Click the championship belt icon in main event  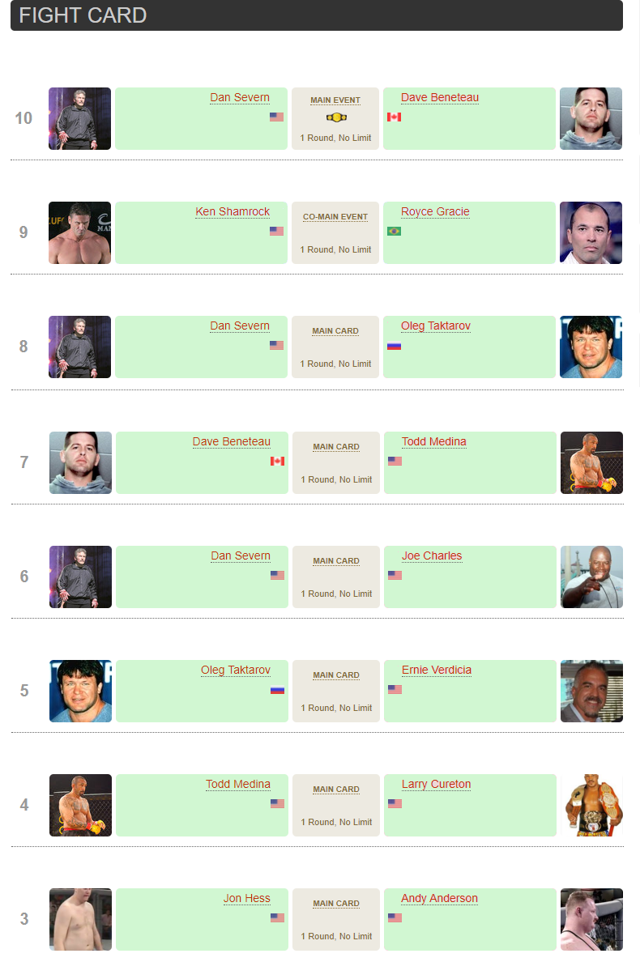(x=336, y=117)
